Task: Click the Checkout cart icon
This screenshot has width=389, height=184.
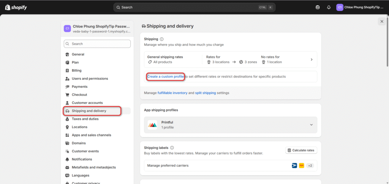Action: point(67,95)
